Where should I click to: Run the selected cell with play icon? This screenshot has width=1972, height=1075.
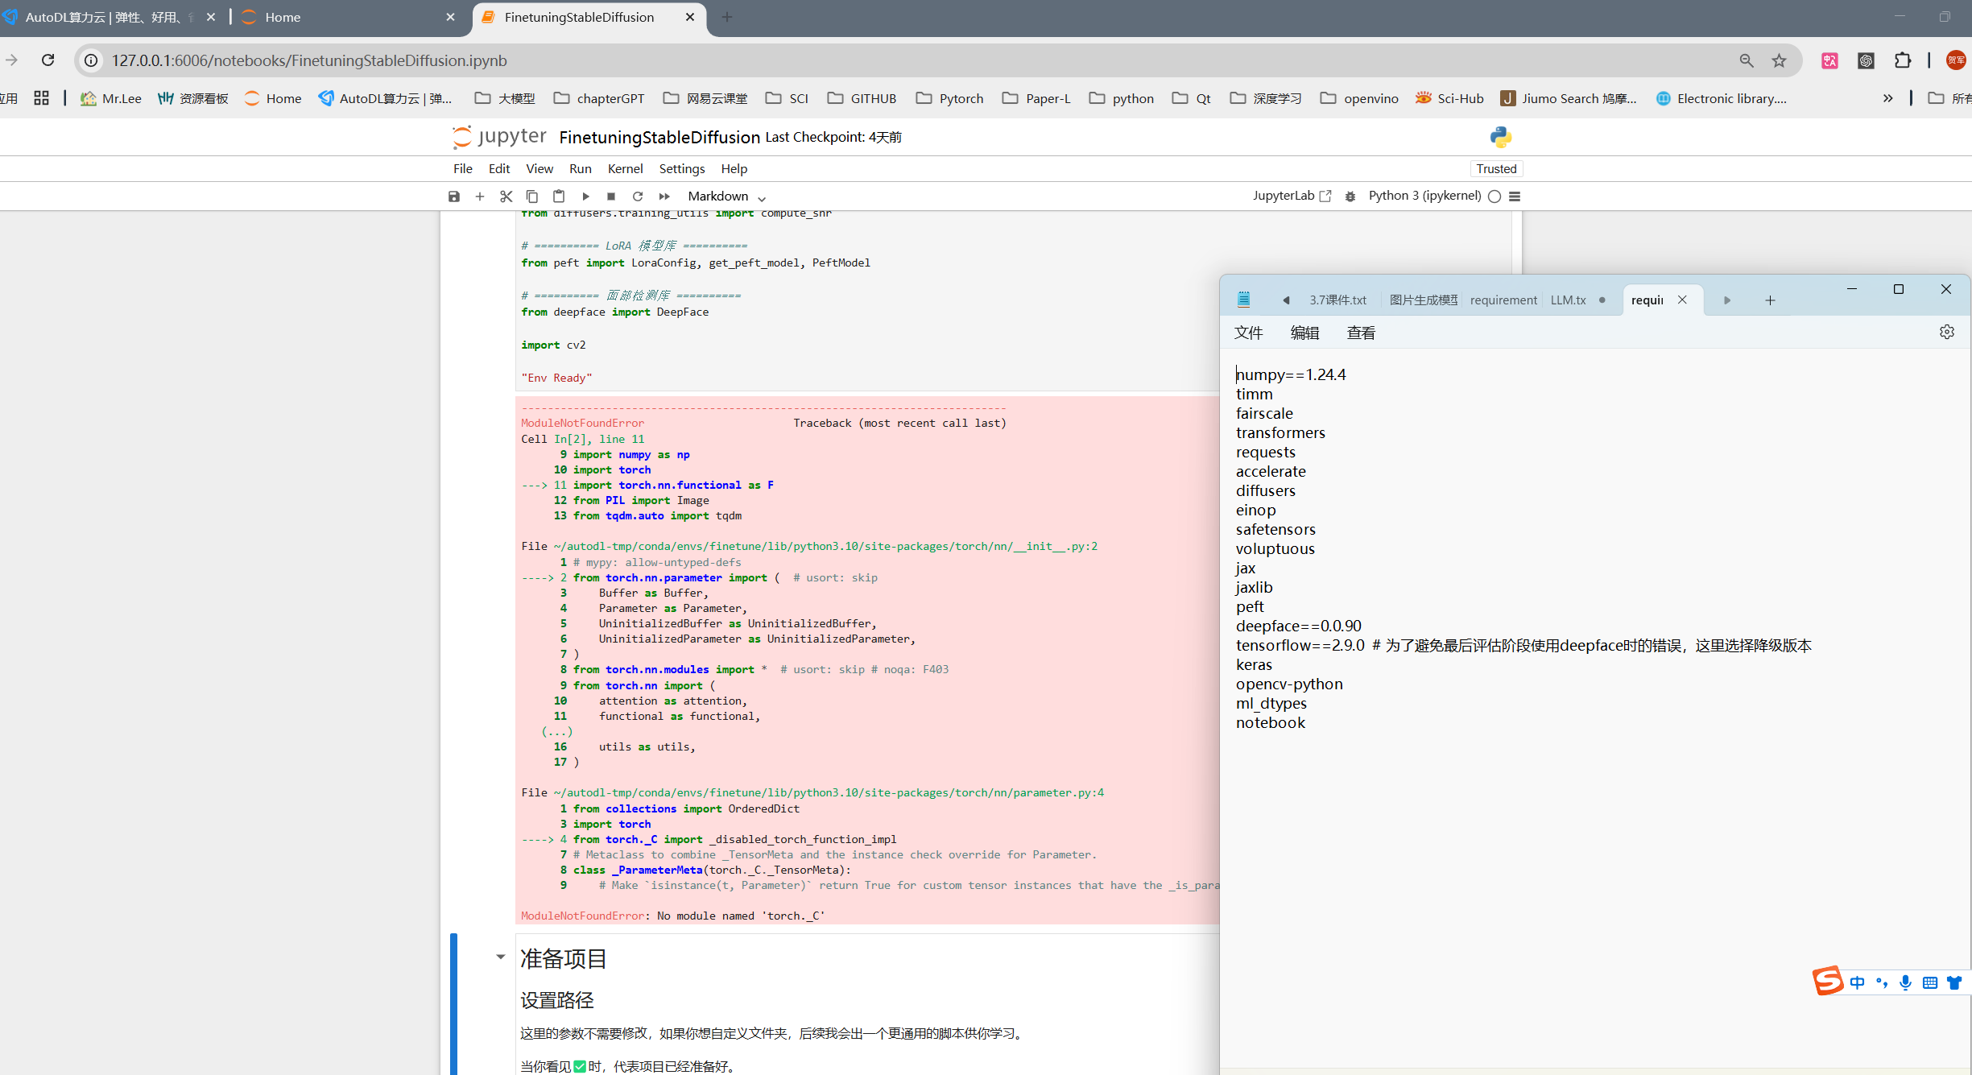coord(585,196)
